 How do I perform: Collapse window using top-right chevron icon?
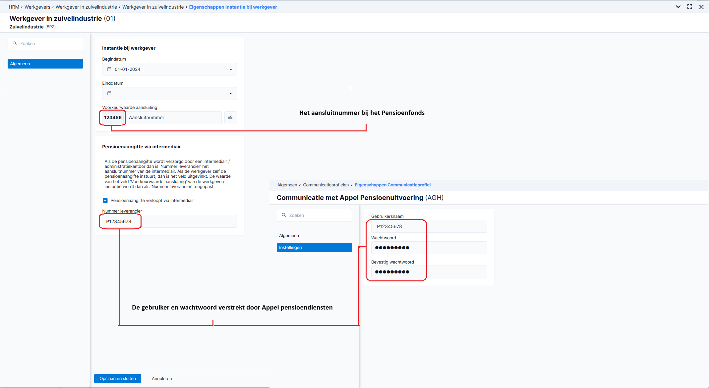678,7
